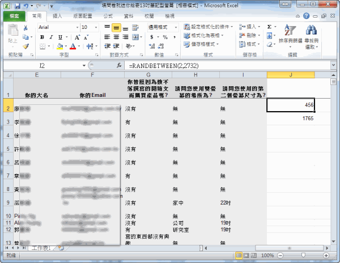The image size is (340, 263).
Task: Expand the Name Box J2 dropdown
Action: pyautogui.click(x=84, y=66)
